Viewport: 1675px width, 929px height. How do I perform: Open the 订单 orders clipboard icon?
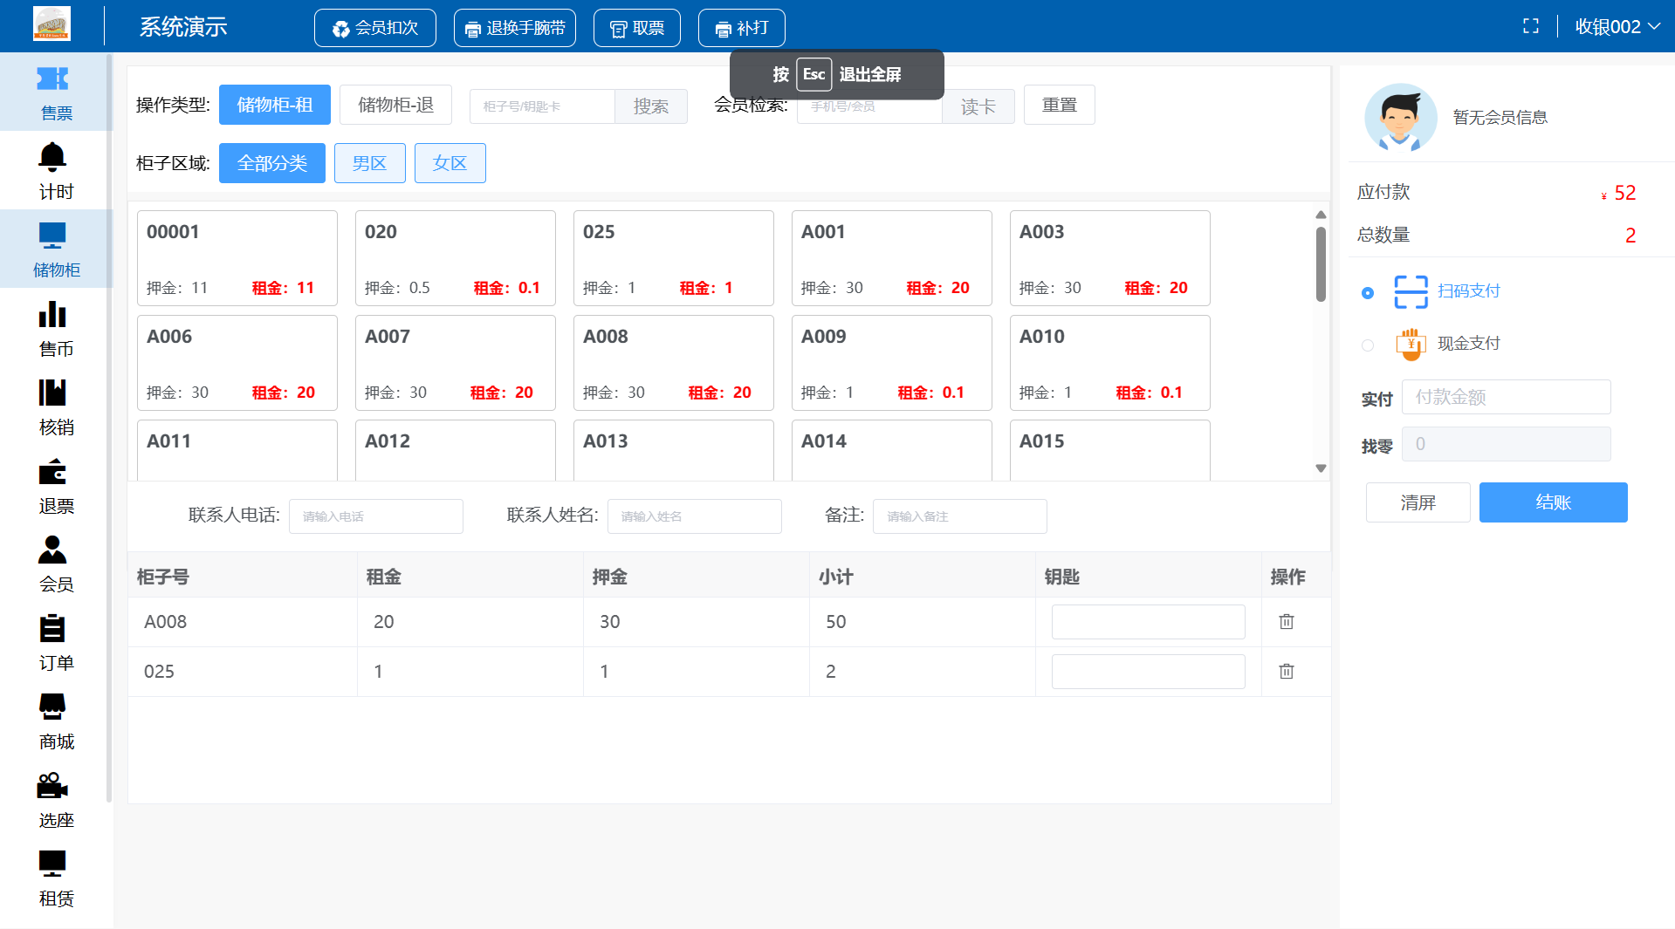point(52,629)
